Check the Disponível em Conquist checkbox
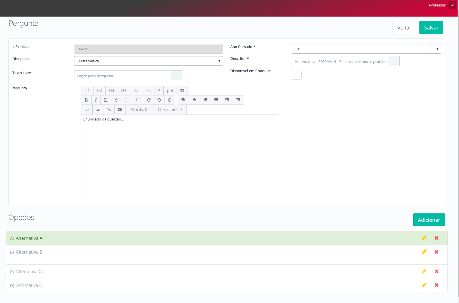459x303 pixels. [x=297, y=75]
